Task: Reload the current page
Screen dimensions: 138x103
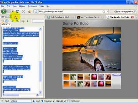Action: point(17,11)
